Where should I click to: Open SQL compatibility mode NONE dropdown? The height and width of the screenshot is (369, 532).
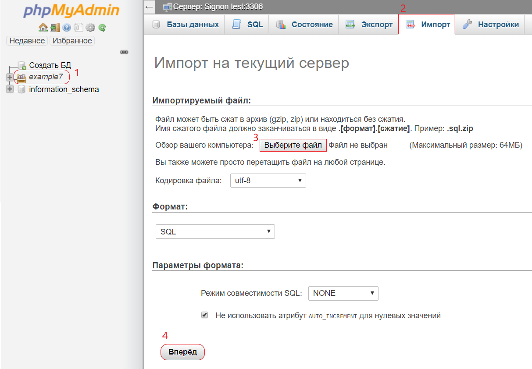pos(343,293)
